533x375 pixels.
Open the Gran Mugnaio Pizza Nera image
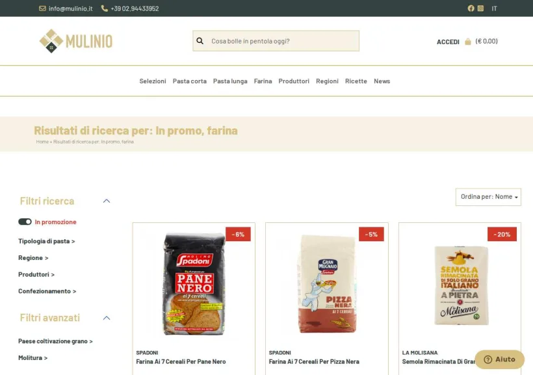click(x=327, y=284)
